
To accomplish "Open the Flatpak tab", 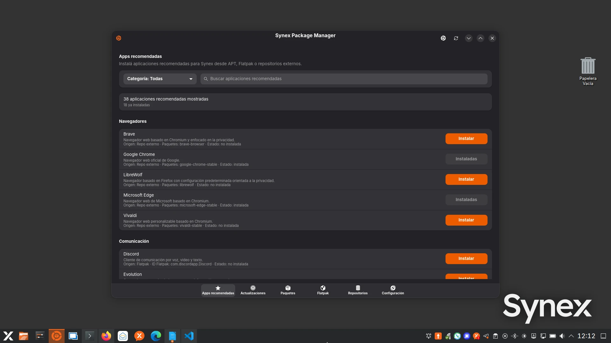I will (323, 290).
